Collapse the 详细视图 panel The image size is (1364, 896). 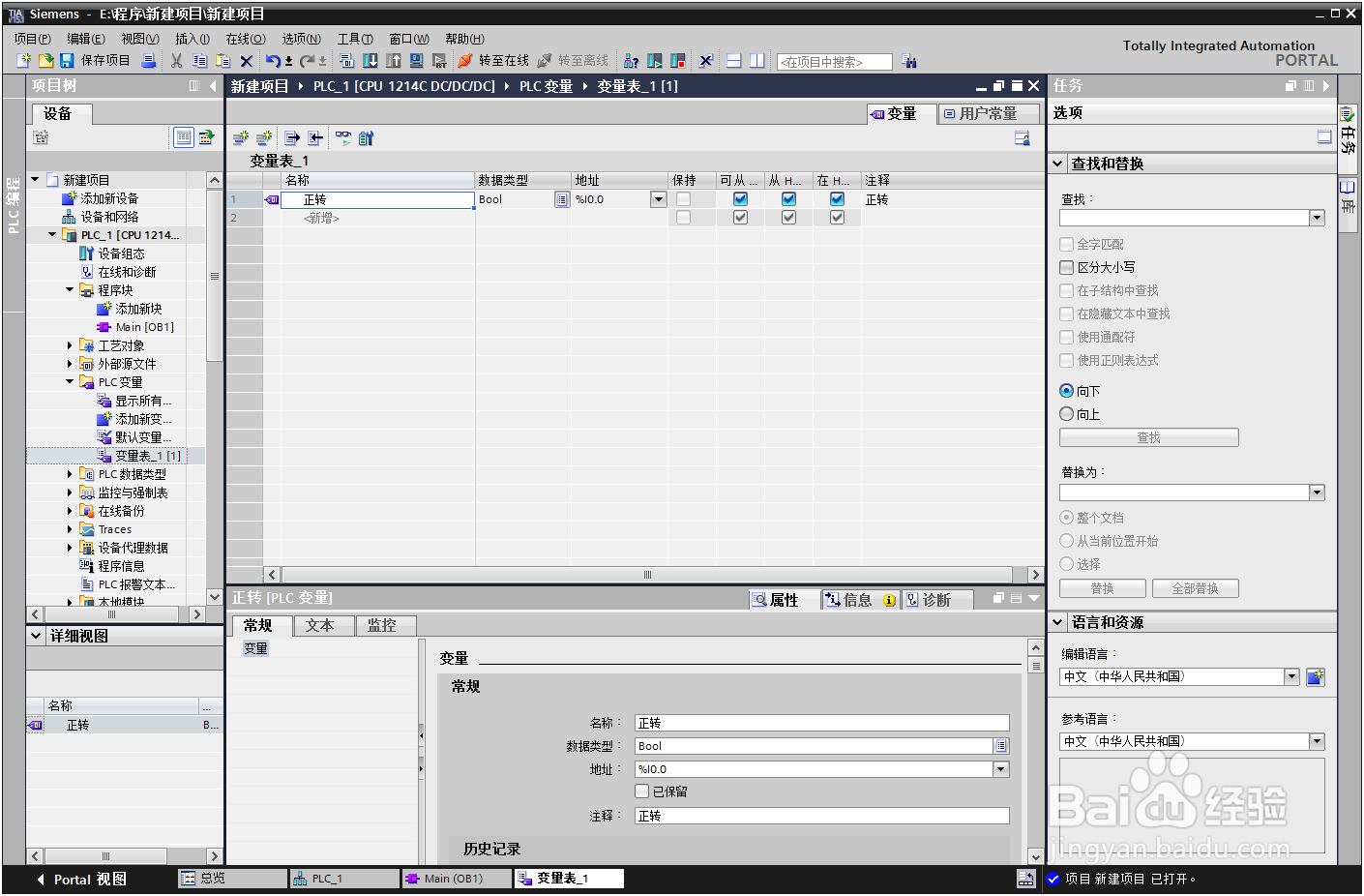pos(36,636)
